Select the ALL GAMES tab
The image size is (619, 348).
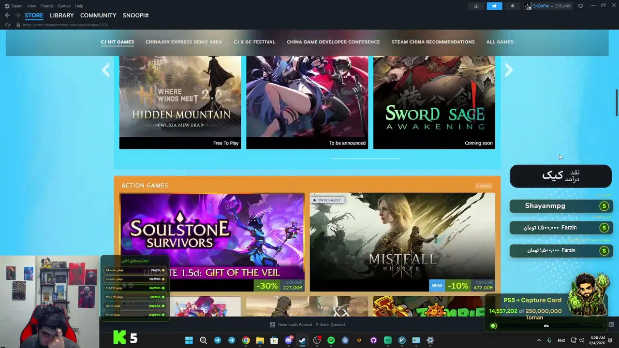point(500,42)
